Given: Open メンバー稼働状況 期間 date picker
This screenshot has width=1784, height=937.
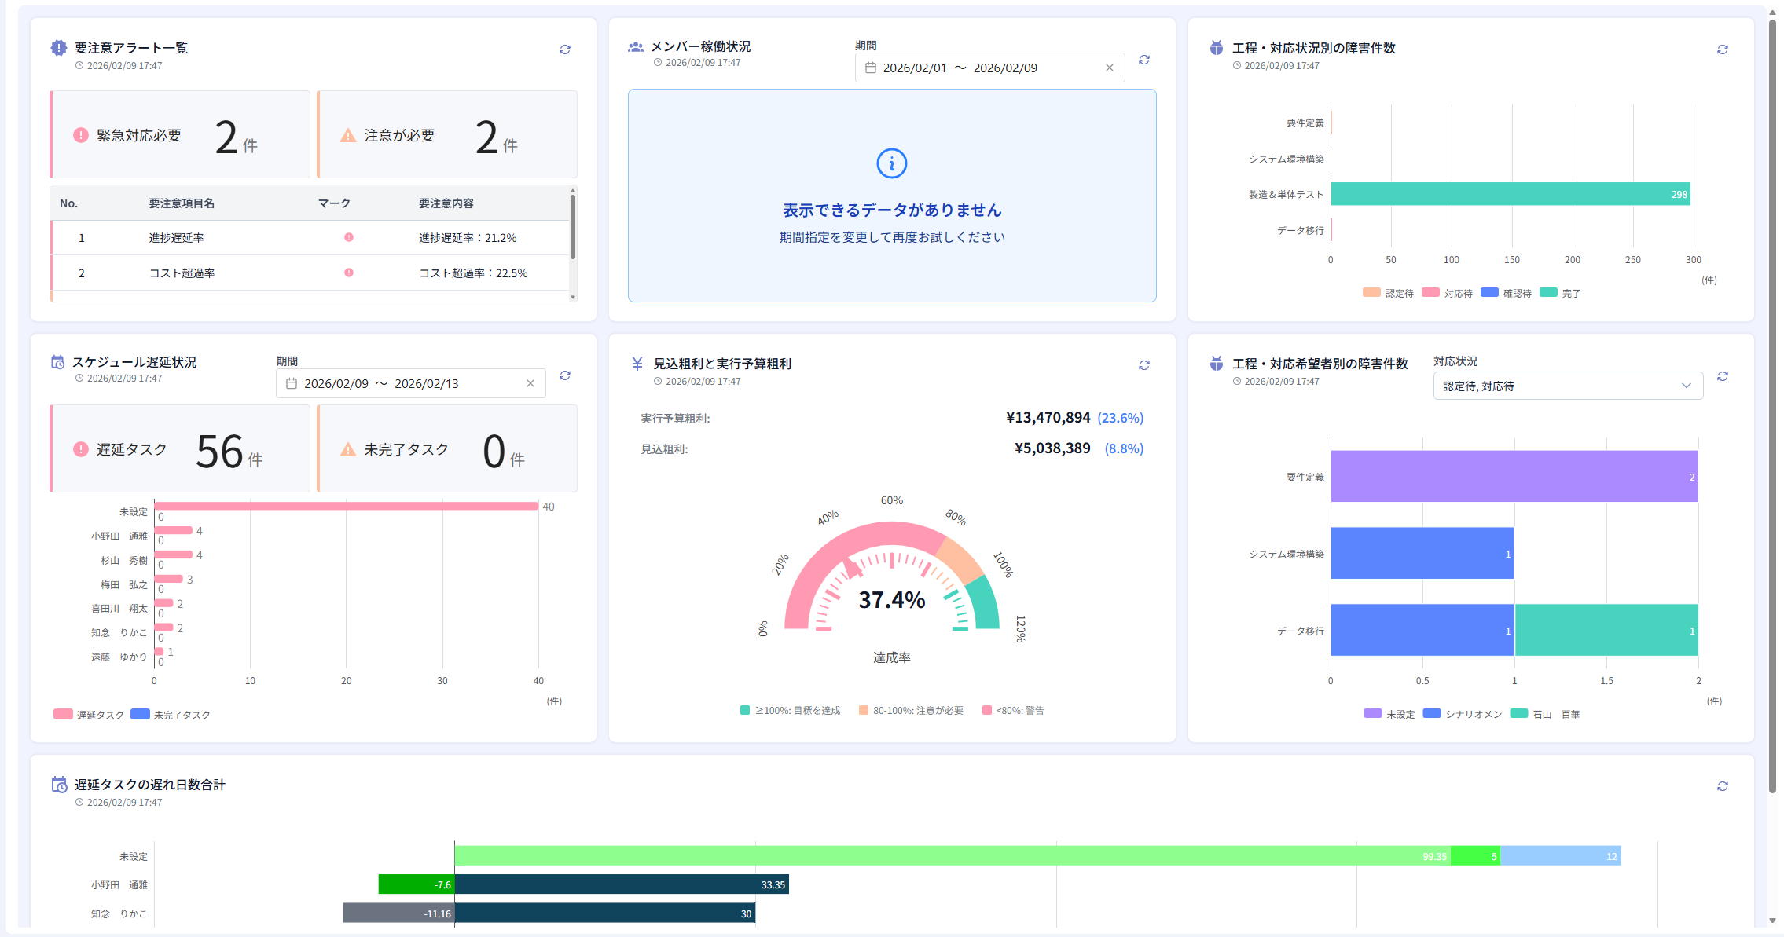Looking at the screenshot, I should (959, 68).
